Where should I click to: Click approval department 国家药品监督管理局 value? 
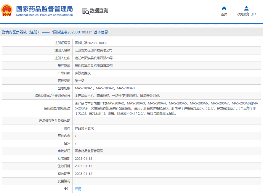tap(89, 151)
